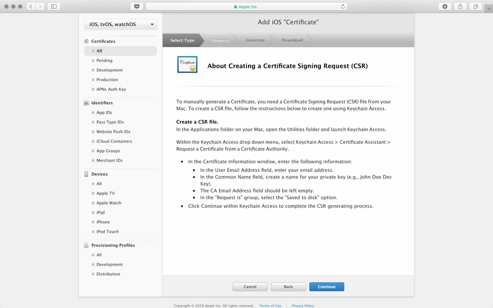Open Pass Type IDs
493x308 pixels.
point(110,122)
